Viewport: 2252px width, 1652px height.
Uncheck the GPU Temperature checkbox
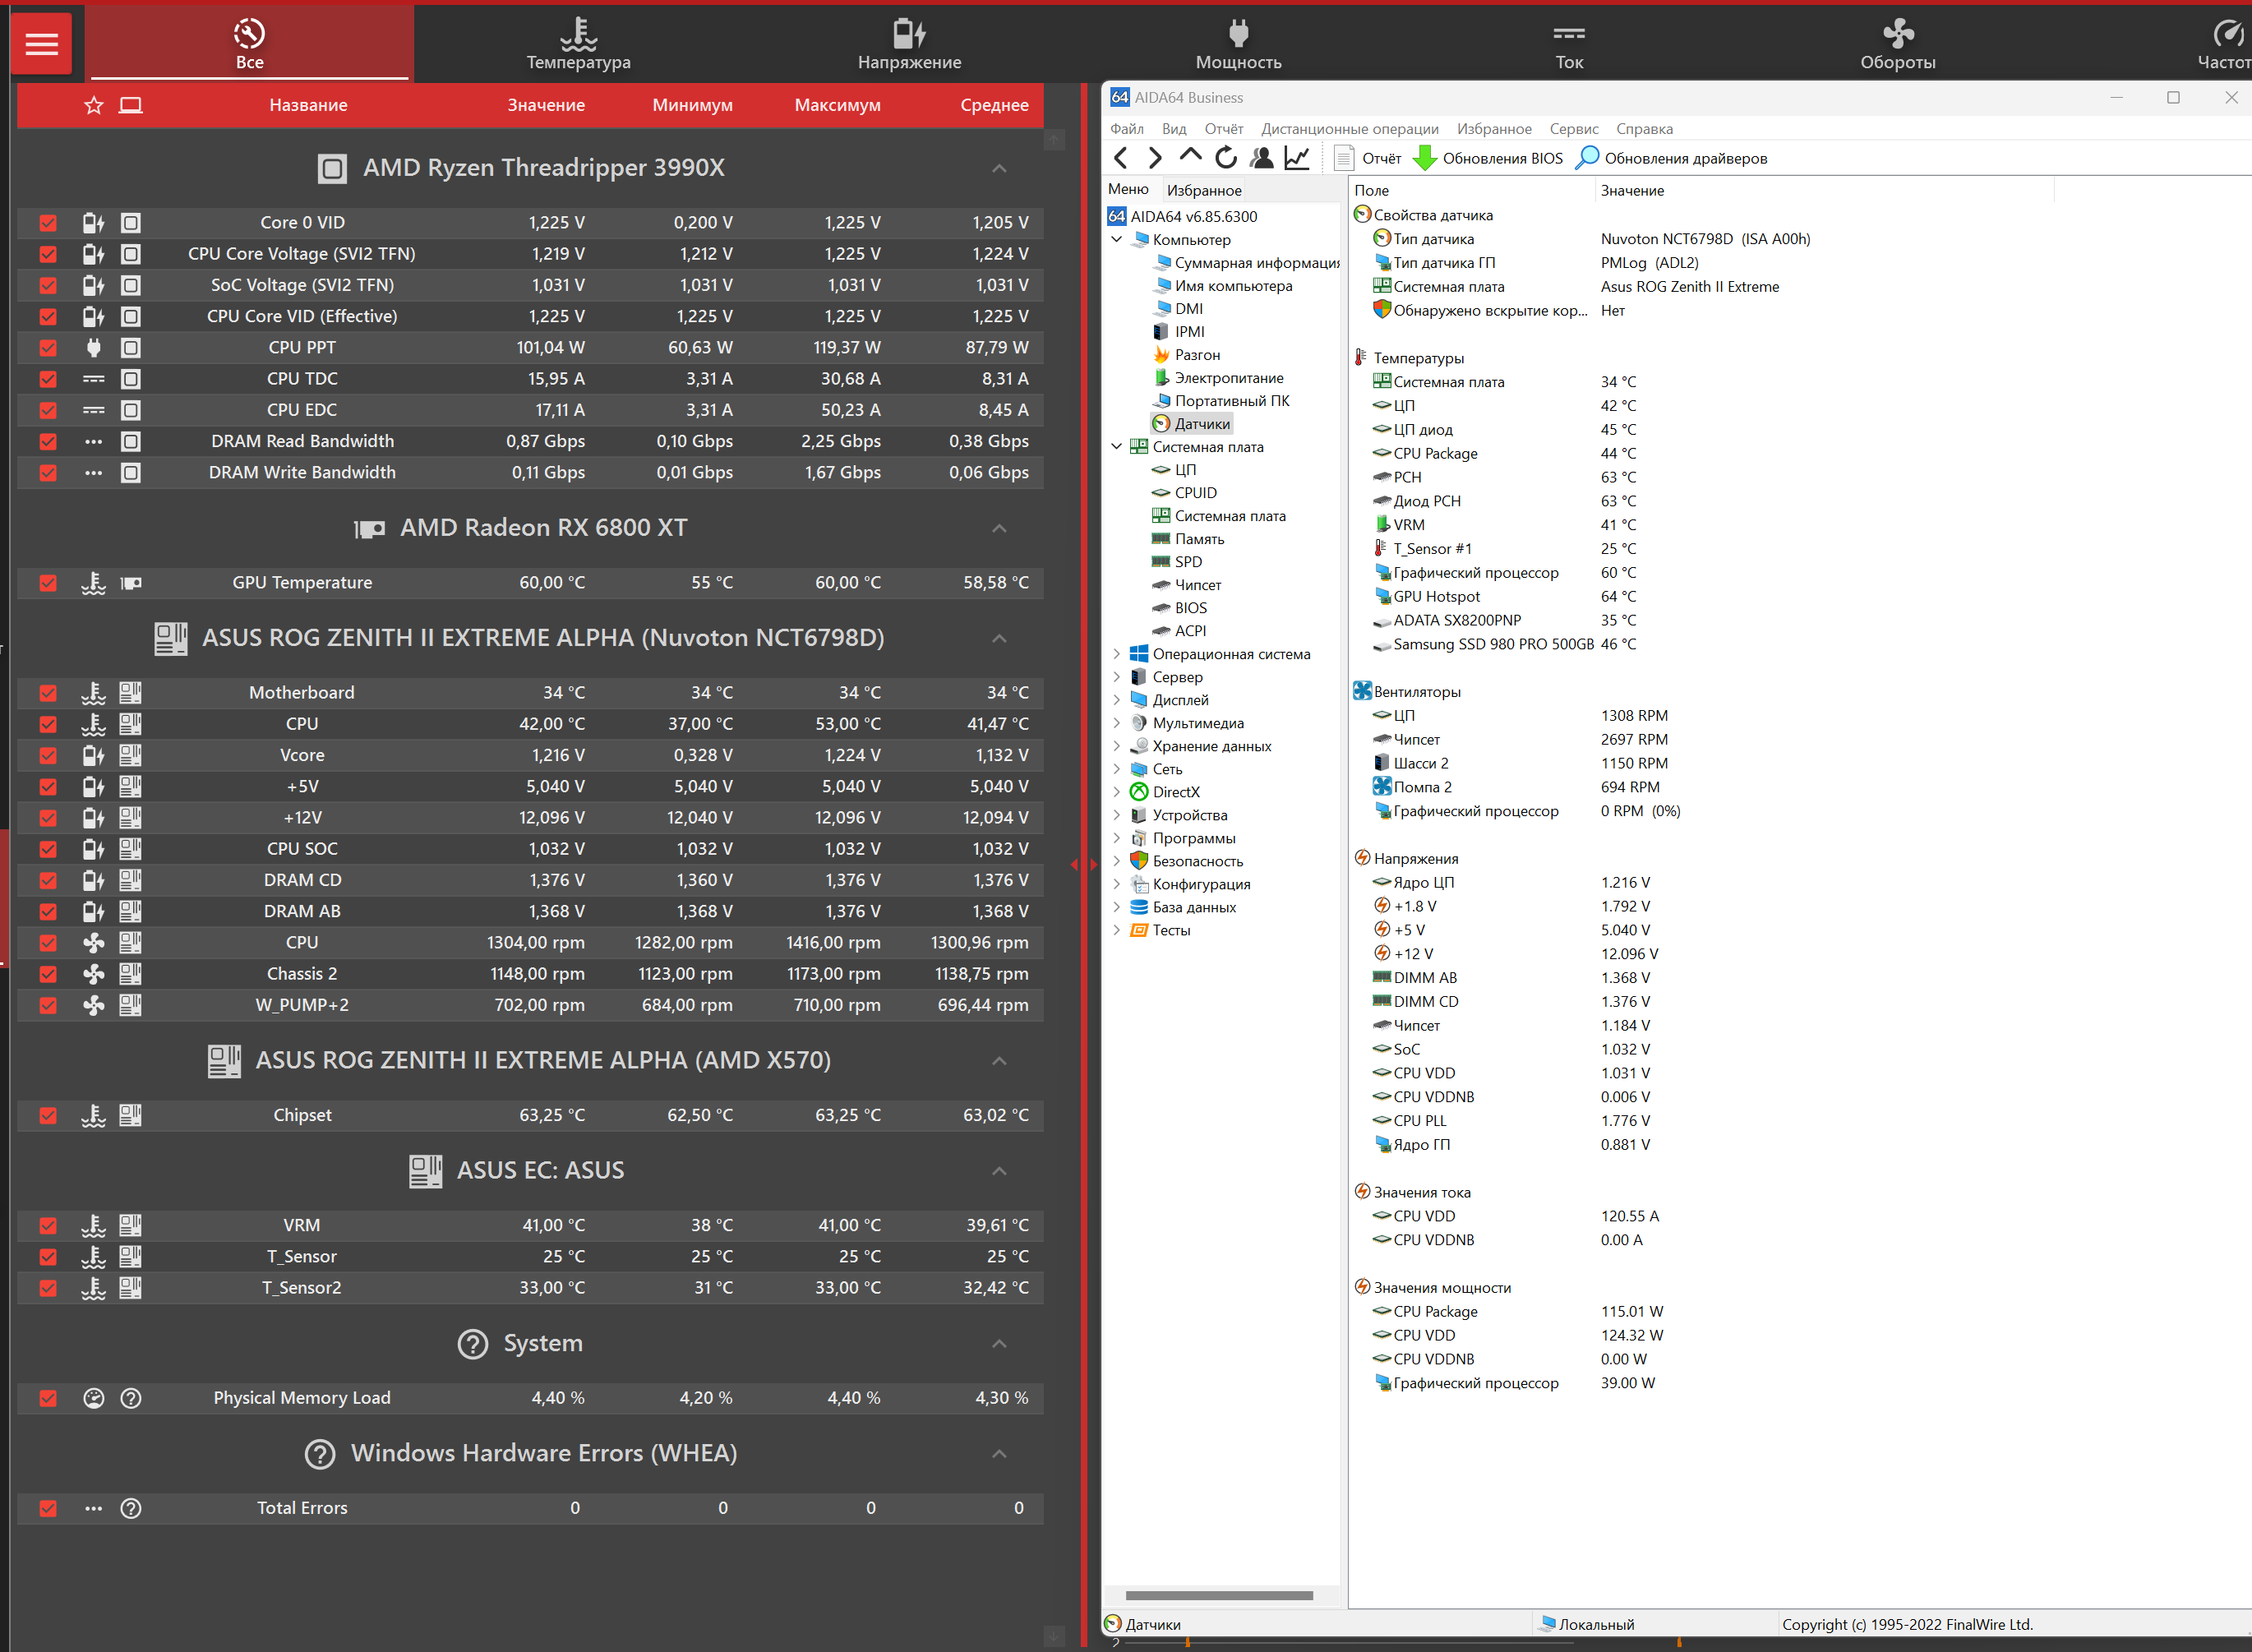click(48, 583)
